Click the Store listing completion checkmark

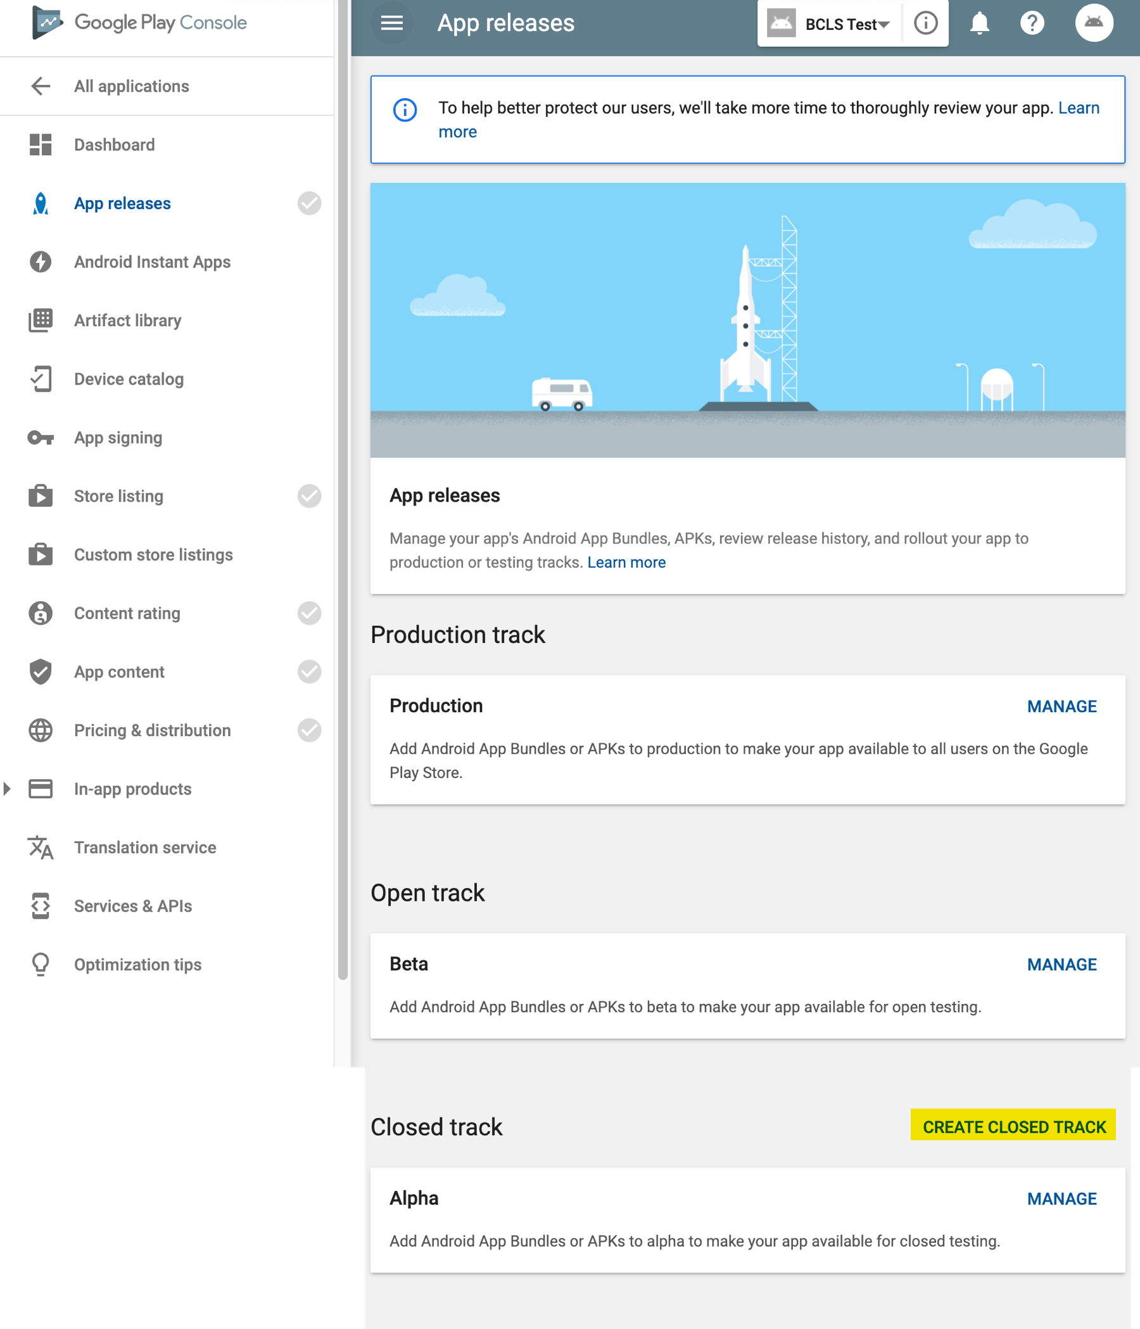309,496
